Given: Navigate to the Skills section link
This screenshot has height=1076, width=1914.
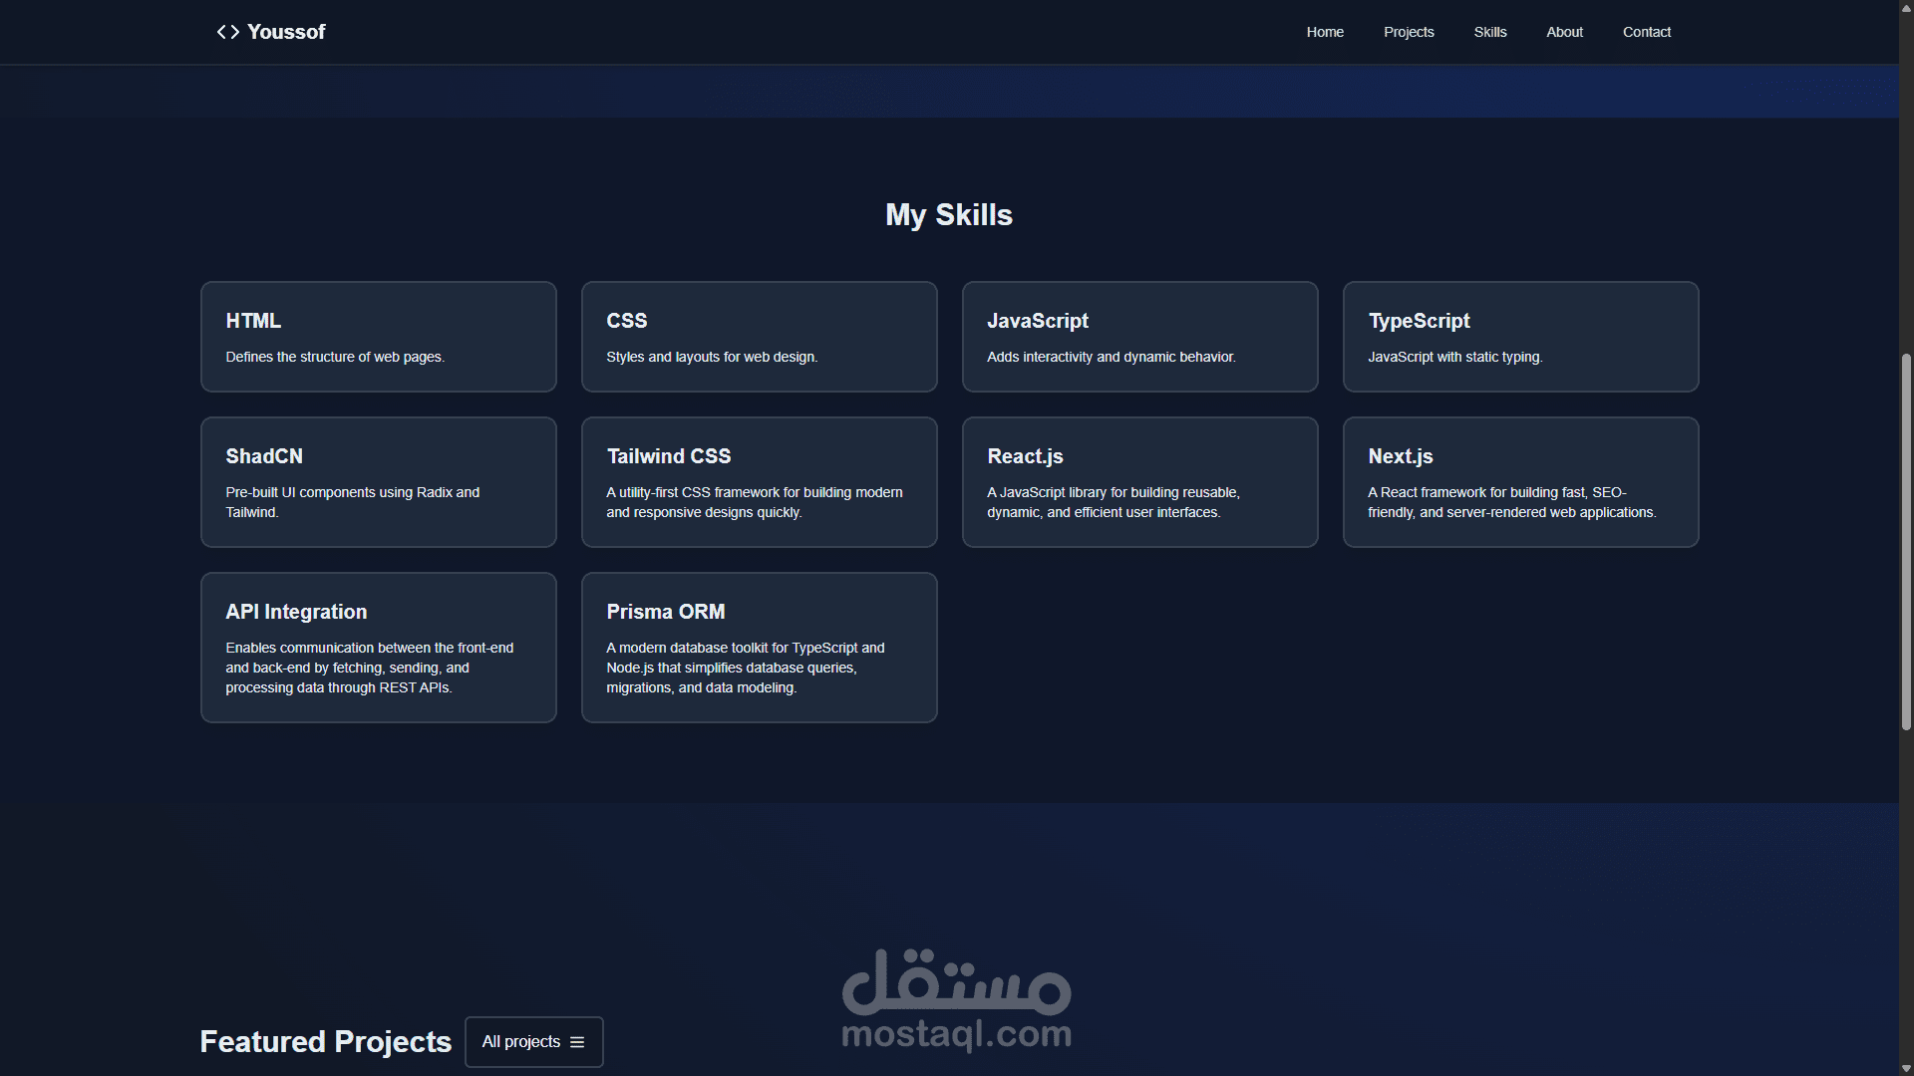Looking at the screenshot, I should click(x=1490, y=32).
